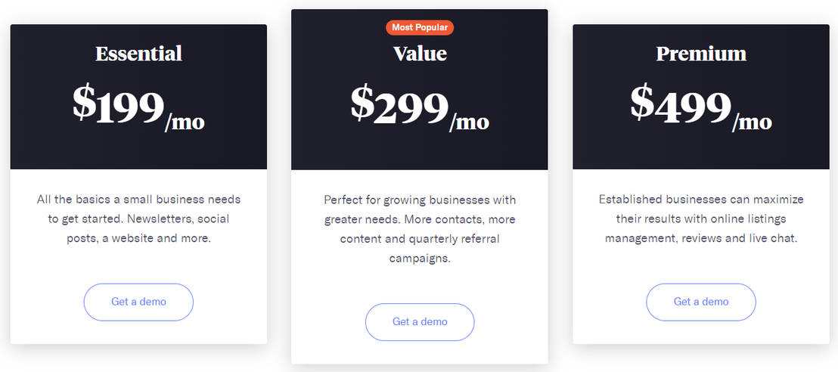Click the /mo label beside $299
The height and width of the screenshot is (372, 838).
tap(469, 122)
